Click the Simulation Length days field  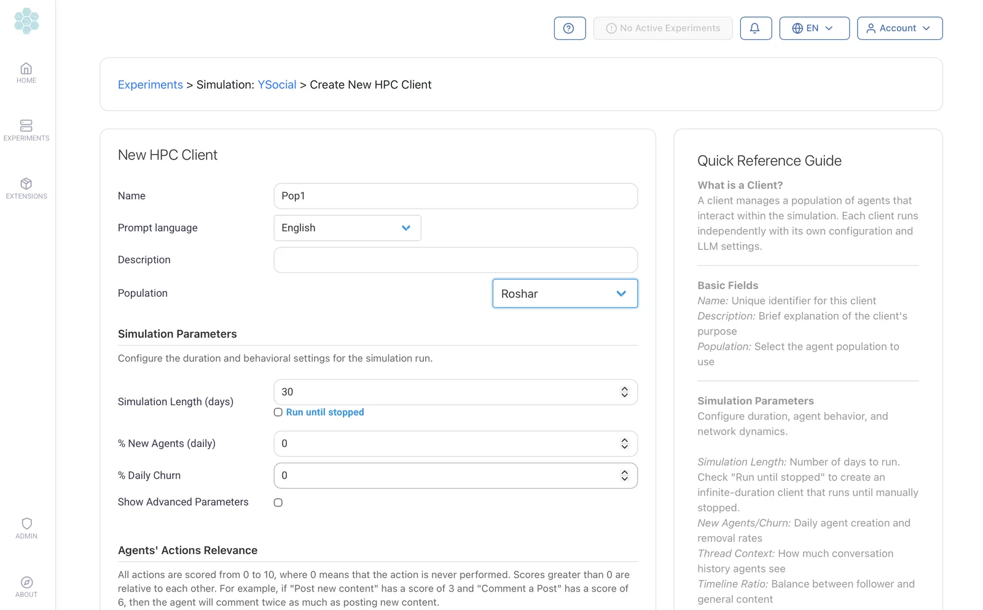click(x=455, y=392)
